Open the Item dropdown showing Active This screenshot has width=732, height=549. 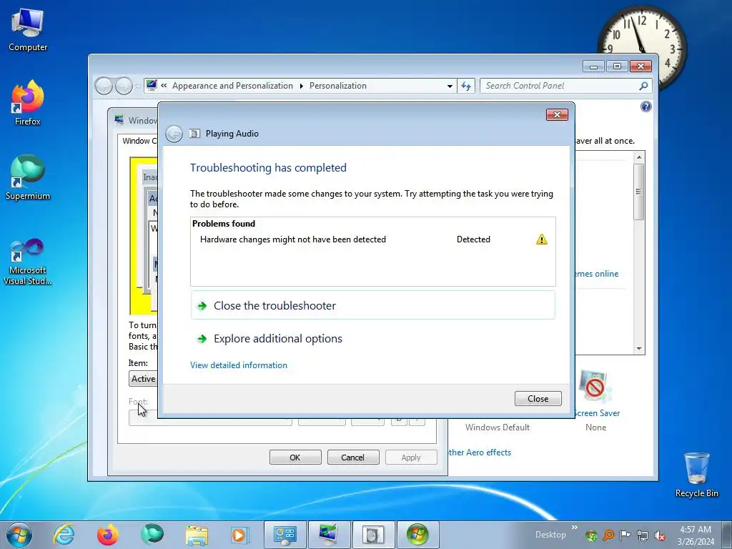(x=143, y=379)
